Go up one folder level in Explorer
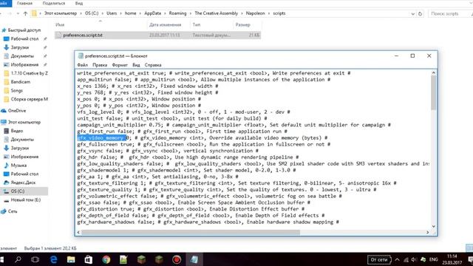 [x=25, y=13]
